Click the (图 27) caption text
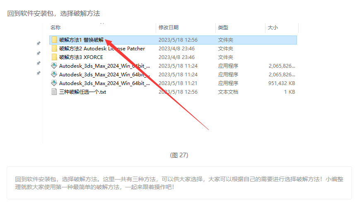 pyautogui.click(x=179, y=155)
